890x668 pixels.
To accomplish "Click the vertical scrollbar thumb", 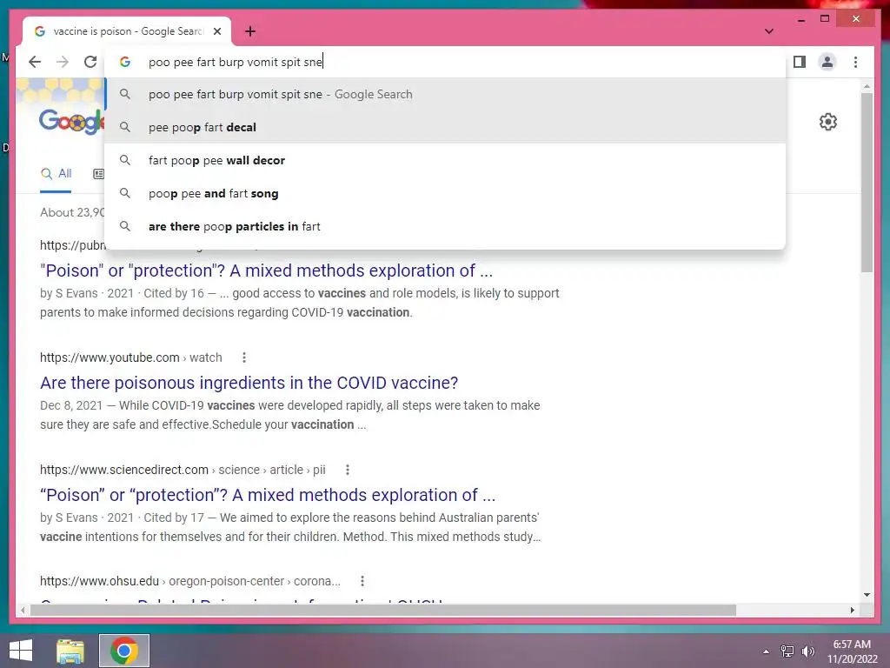I will point(867,183).
